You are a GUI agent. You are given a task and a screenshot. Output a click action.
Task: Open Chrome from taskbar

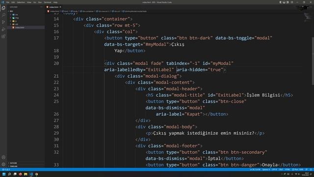tap(36, 174)
